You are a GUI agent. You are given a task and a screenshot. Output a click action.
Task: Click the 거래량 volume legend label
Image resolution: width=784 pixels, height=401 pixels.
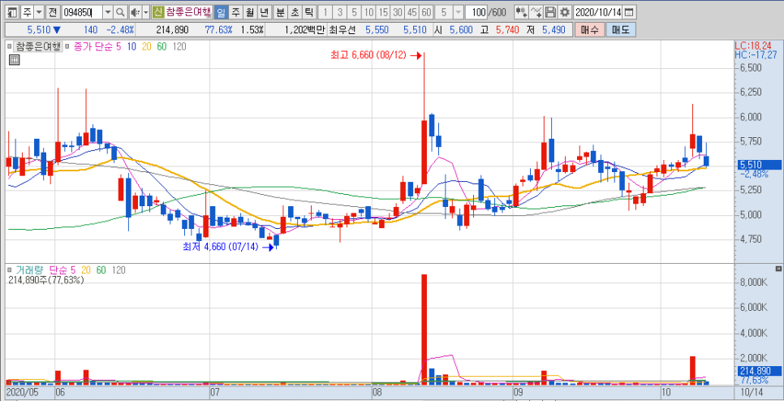[x=30, y=270]
